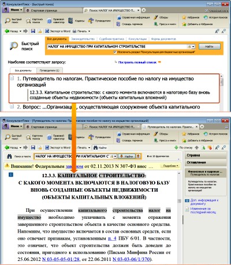Click blue info icon beside section 12.3.3 heading
Screen dimensions: 231x265
pyautogui.click(x=11, y=175)
